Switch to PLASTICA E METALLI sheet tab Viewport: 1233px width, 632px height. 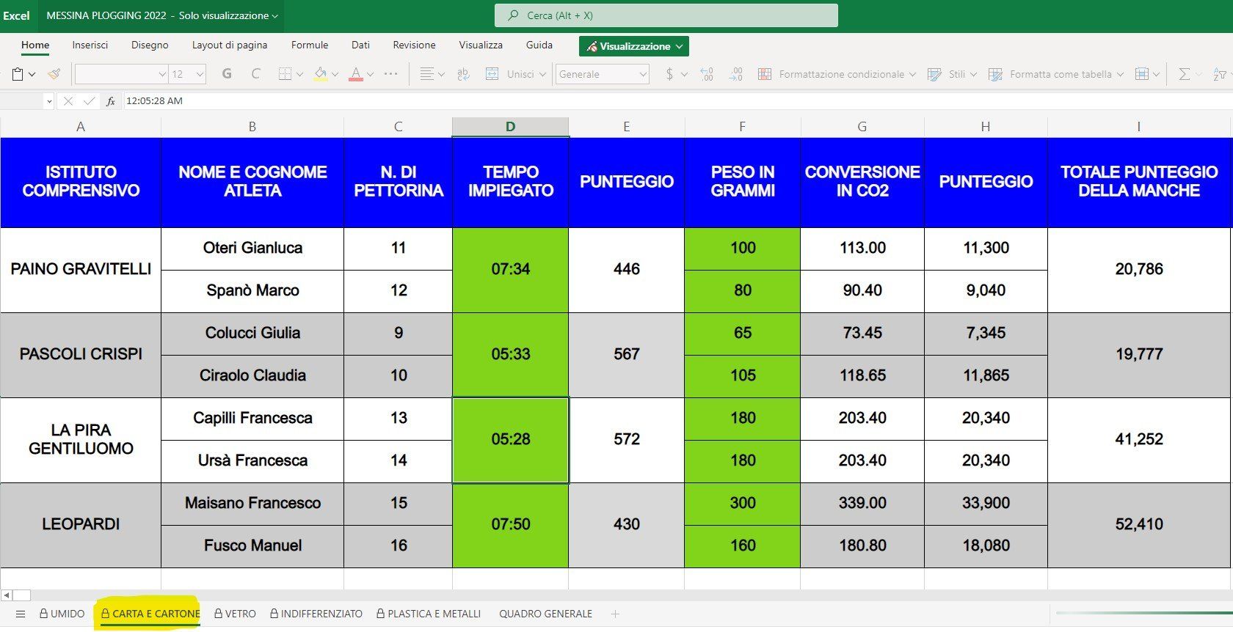[x=429, y=614]
